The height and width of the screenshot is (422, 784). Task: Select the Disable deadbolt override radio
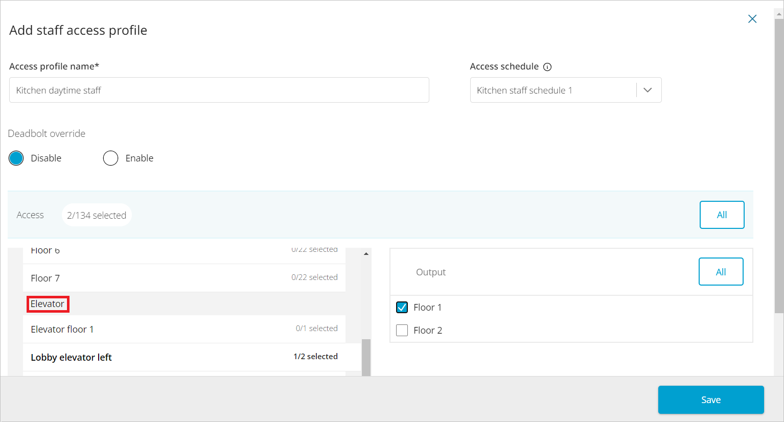pos(16,158)
